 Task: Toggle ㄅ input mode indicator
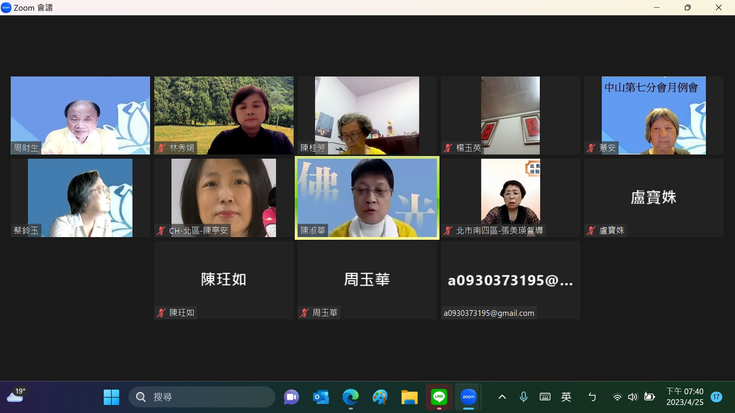pyautogui.click(x=592, y=397)
